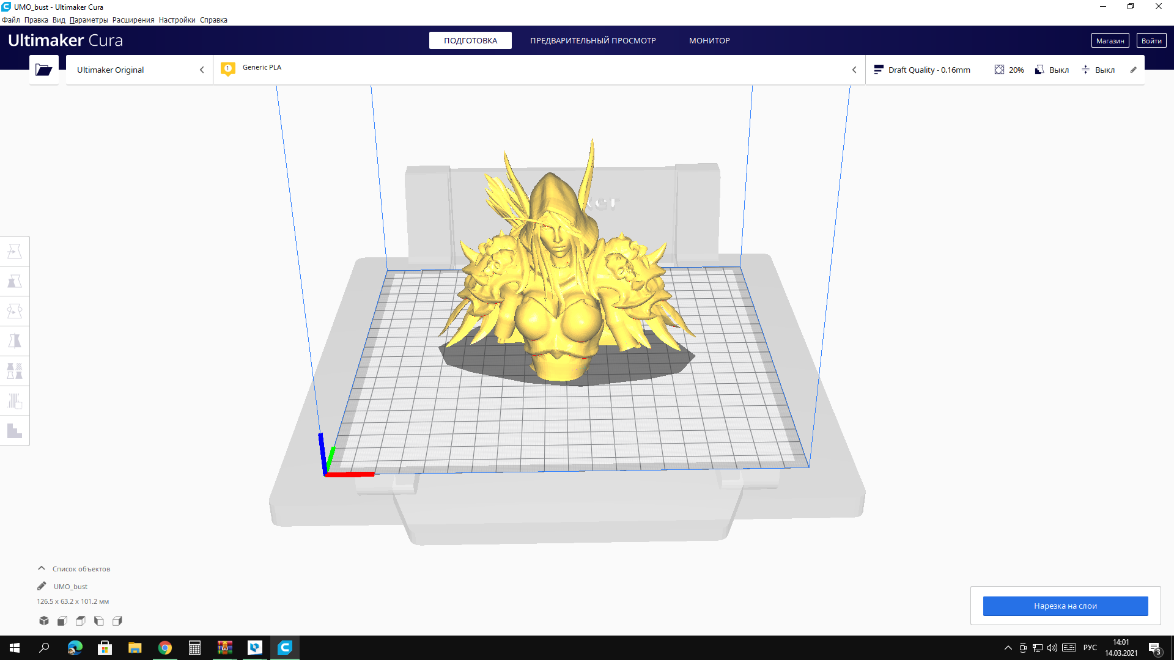1174x660 pixels.
Task: Click the Войти button
Action: click(x=1151, y=40)
